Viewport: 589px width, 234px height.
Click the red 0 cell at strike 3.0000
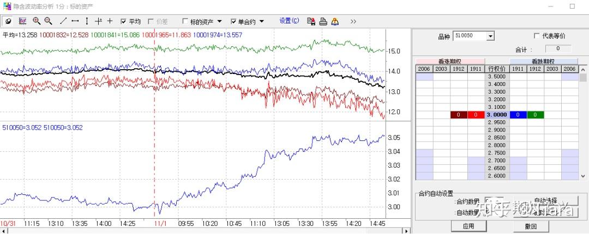[x=476, y=115]
